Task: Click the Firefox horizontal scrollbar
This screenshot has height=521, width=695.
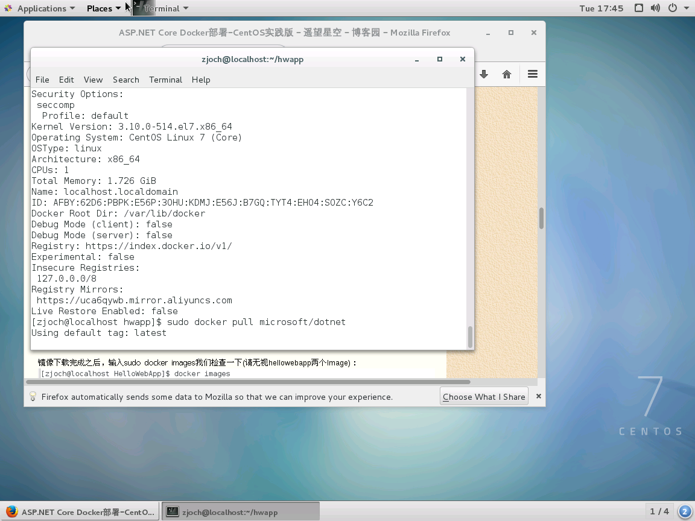Action: [248, 382]
